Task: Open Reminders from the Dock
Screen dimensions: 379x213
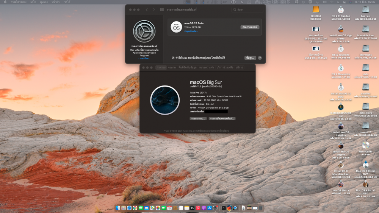Action: coord(181,208)
